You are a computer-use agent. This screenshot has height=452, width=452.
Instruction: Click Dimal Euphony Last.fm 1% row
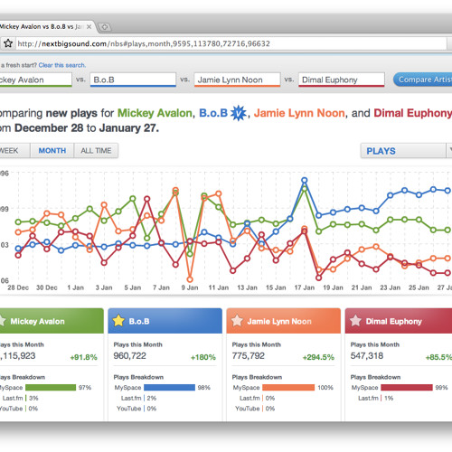click(x=376, y=398)
